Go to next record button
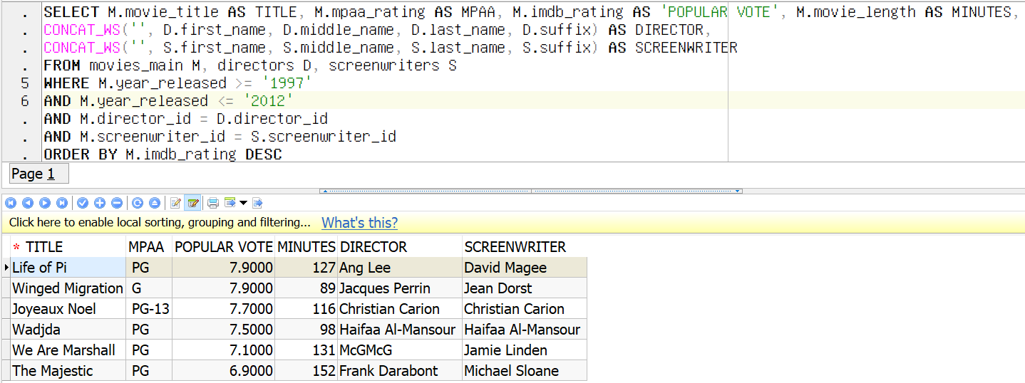Screen dimensions: 1025x383 [x=45, y=203]
